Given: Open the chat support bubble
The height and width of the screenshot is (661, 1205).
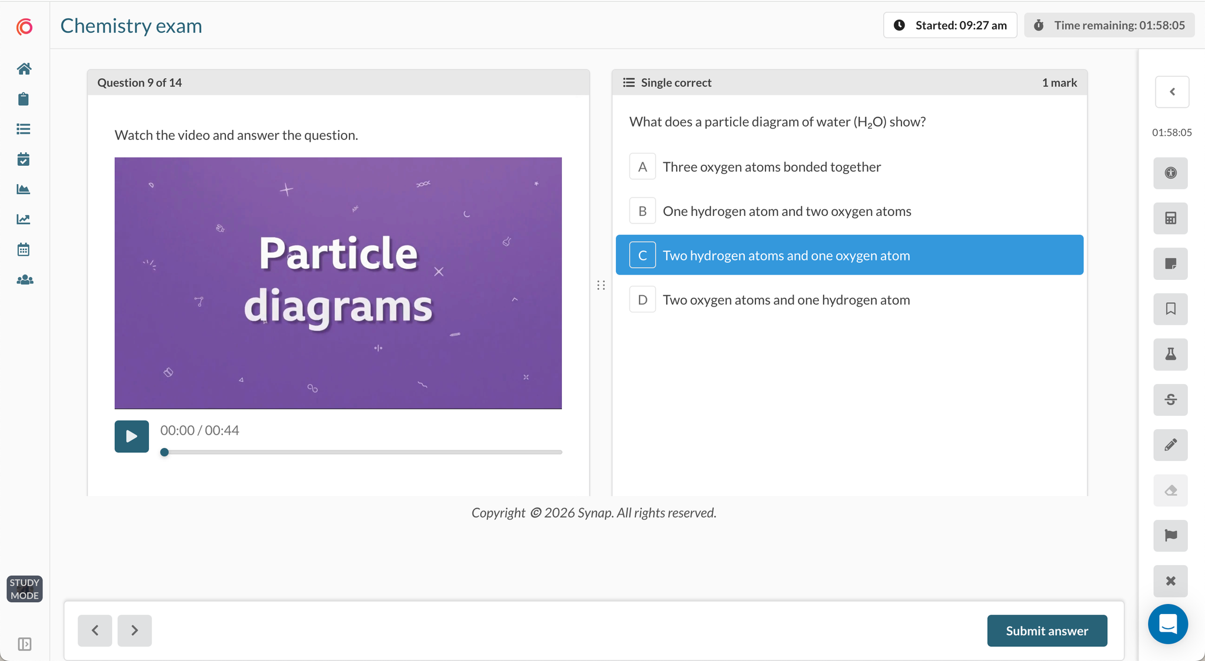Looking at the screenshot, I should (1167, 623).
